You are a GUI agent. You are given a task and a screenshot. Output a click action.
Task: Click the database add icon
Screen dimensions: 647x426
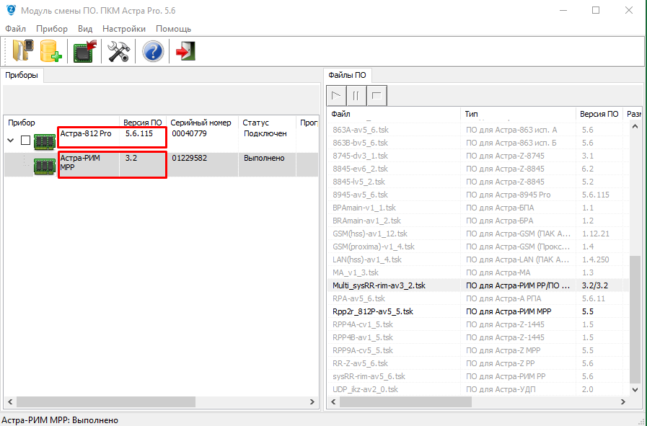click(51, 51)
